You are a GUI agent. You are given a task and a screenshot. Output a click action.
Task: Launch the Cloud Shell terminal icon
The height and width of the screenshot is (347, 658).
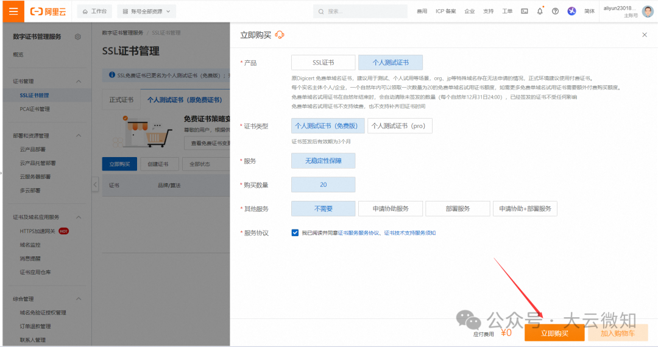pyautogui.click(x=525, y=12)
